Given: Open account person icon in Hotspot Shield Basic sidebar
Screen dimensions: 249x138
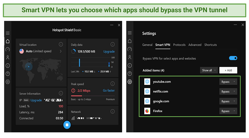Looking at the screenshot, I should point(8,57).
